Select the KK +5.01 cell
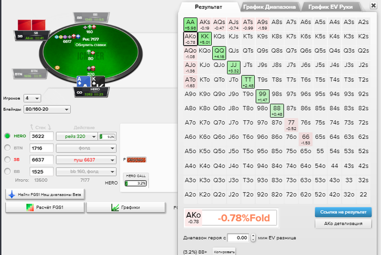The width and height of the screenshot is (381, 255). 205,39
